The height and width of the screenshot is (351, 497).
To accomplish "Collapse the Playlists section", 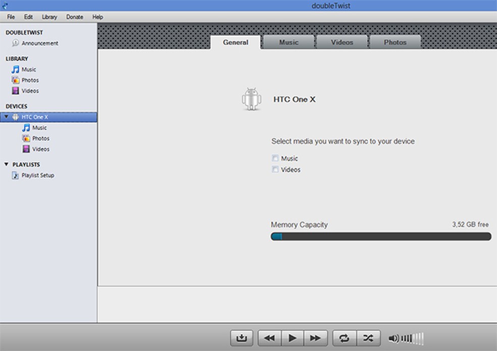I will click(6, 164).
